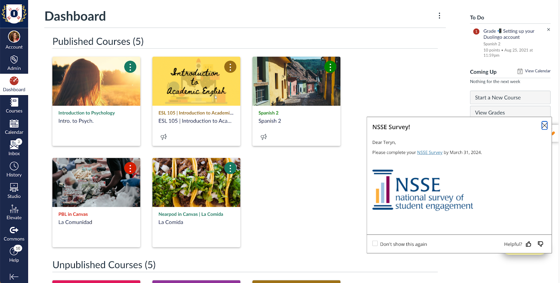
Task: Click the Spanish 2 announcements megaphone icon
Action: click(264, 137)
